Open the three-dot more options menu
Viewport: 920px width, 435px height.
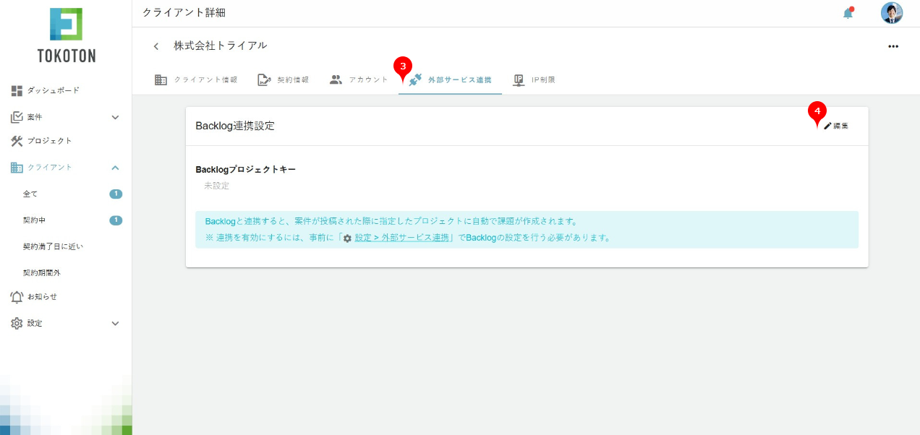click(x=893, y=46)
